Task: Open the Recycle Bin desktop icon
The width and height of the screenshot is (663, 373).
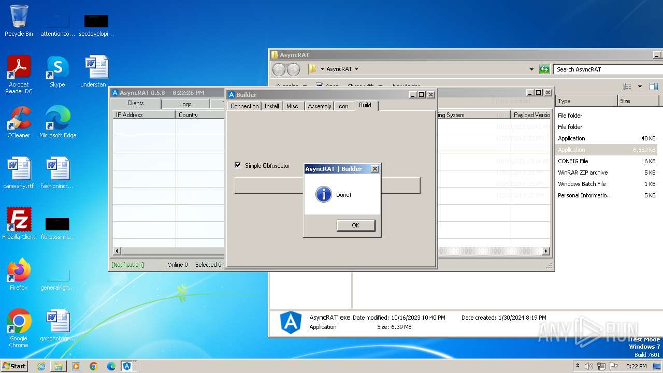Action: [19, 21]
